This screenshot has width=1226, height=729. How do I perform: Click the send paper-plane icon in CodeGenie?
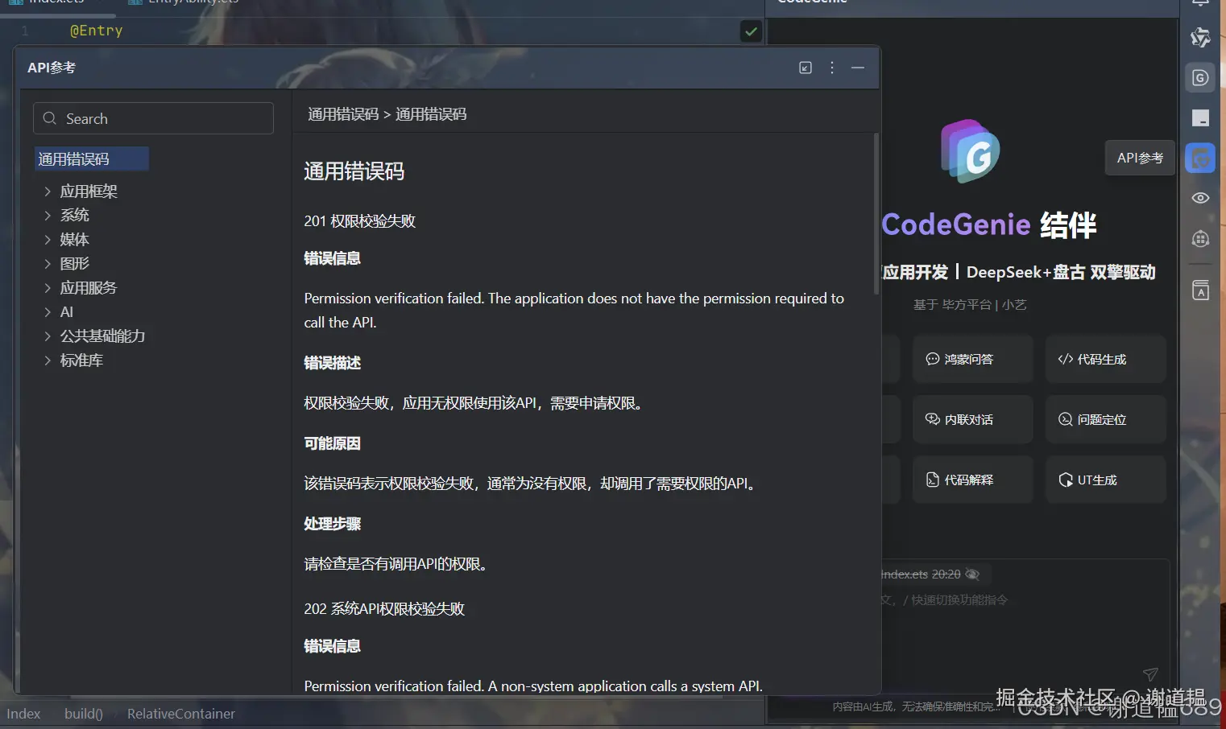point(1150,674)
